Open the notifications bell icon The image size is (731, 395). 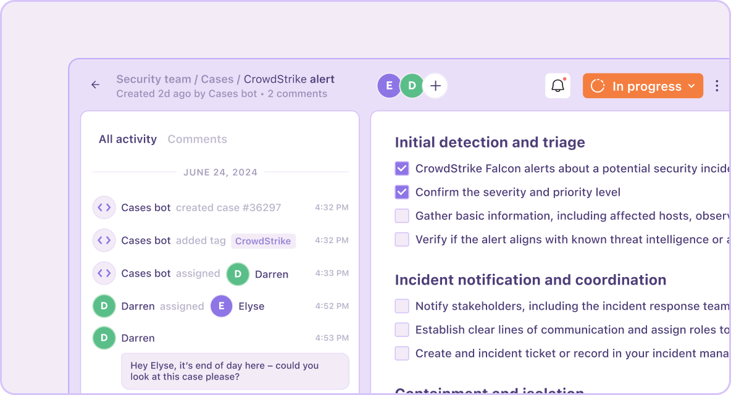click(558, 86)
